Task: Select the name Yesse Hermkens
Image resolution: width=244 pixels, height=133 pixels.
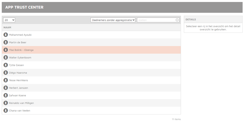Action: click(x=18, y=80)
